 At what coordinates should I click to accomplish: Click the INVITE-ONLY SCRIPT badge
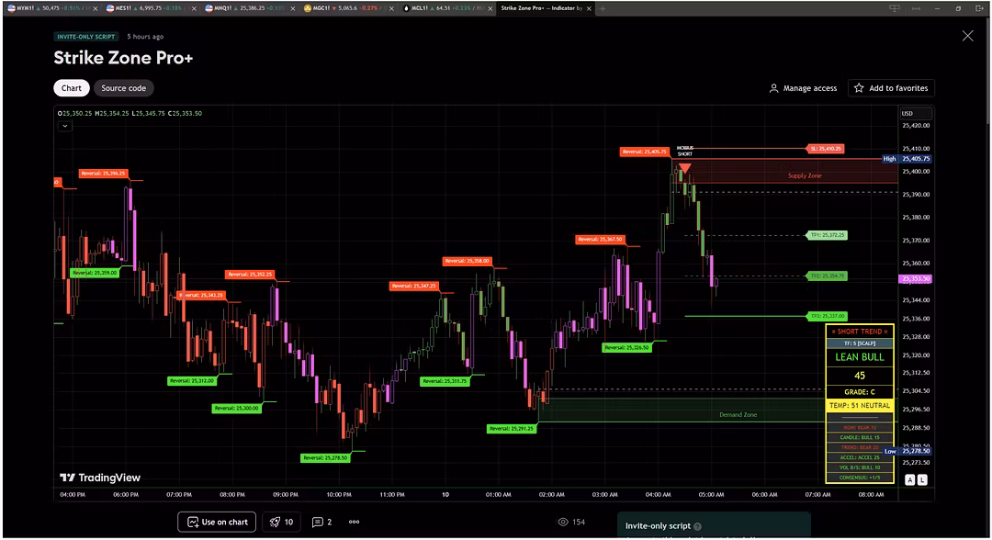click(85, 37)
